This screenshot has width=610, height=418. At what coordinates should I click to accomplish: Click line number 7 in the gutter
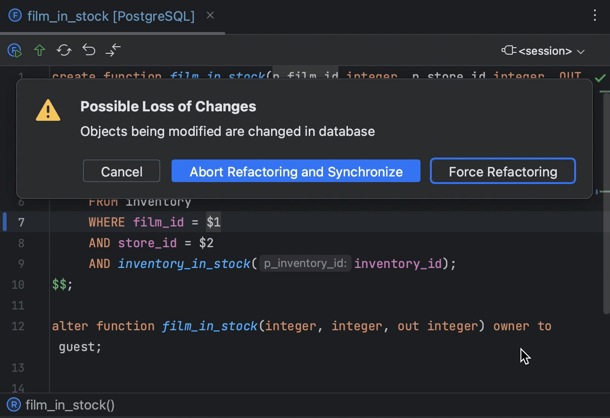(22, 222)
